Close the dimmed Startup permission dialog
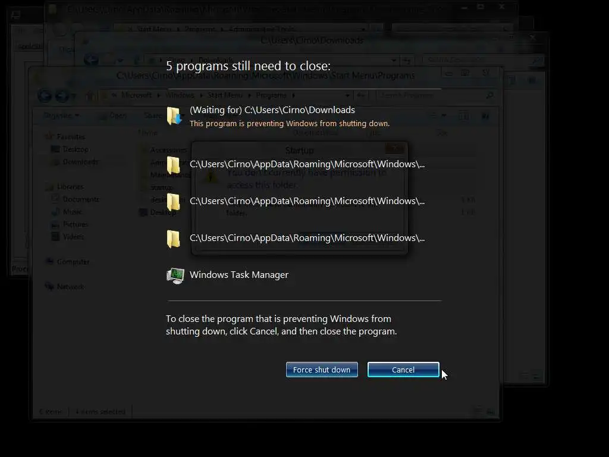Screen dimensions: 609x457 (x=395, y=148)
